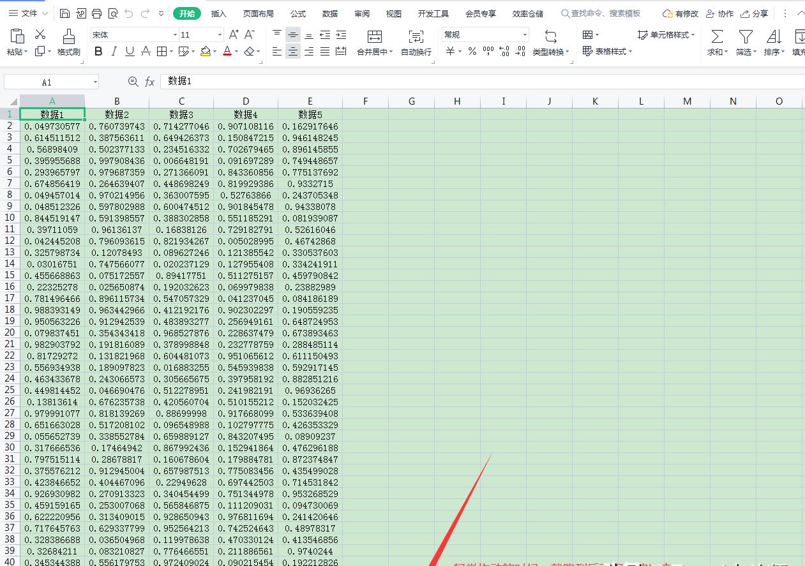This screenshot has width=805, height=566.
Task: Click the Cut scissors icon
Action: click(40, 34)
